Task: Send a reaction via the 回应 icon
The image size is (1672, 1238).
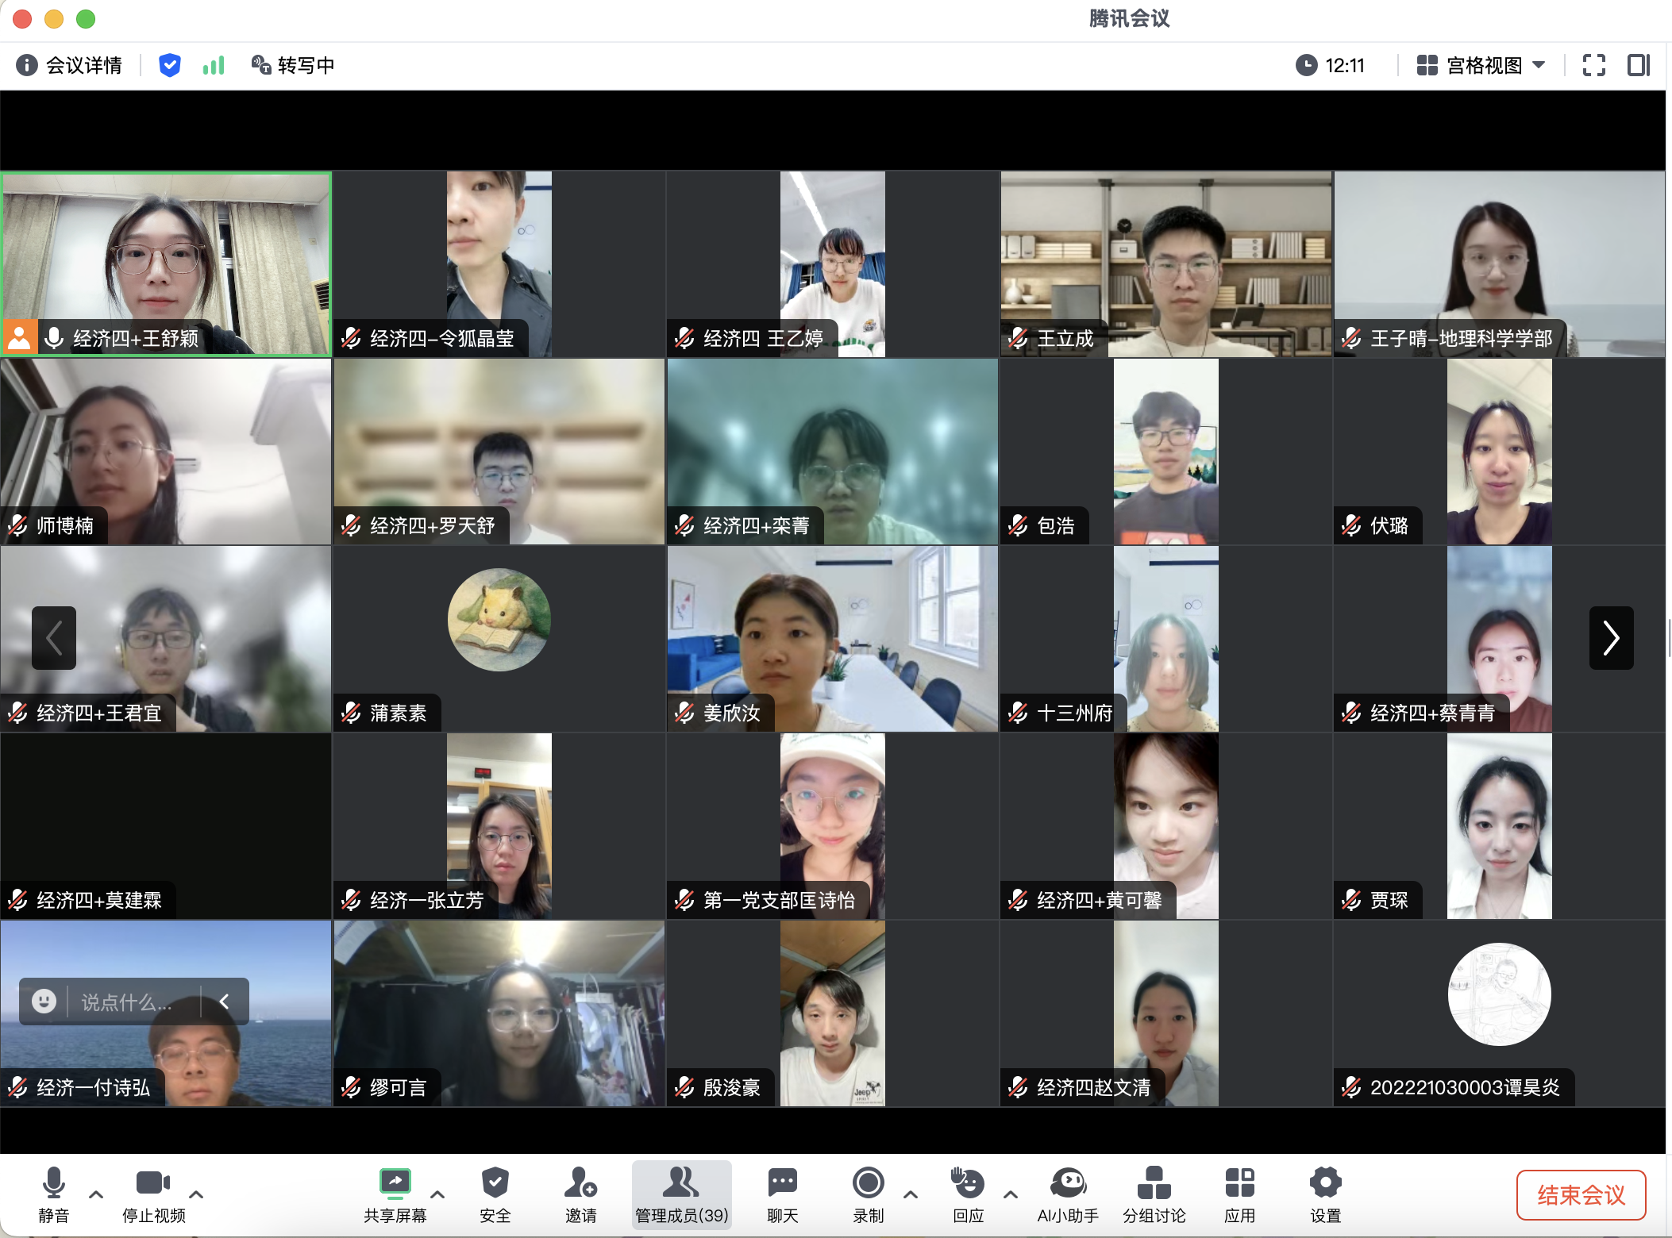Action: pyautogui.click(x=967, y=1194)
